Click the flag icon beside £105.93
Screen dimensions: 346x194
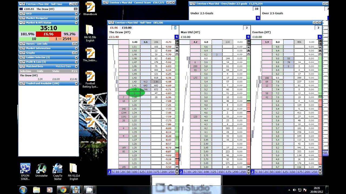pyautogui.click(x=21, y=9)
